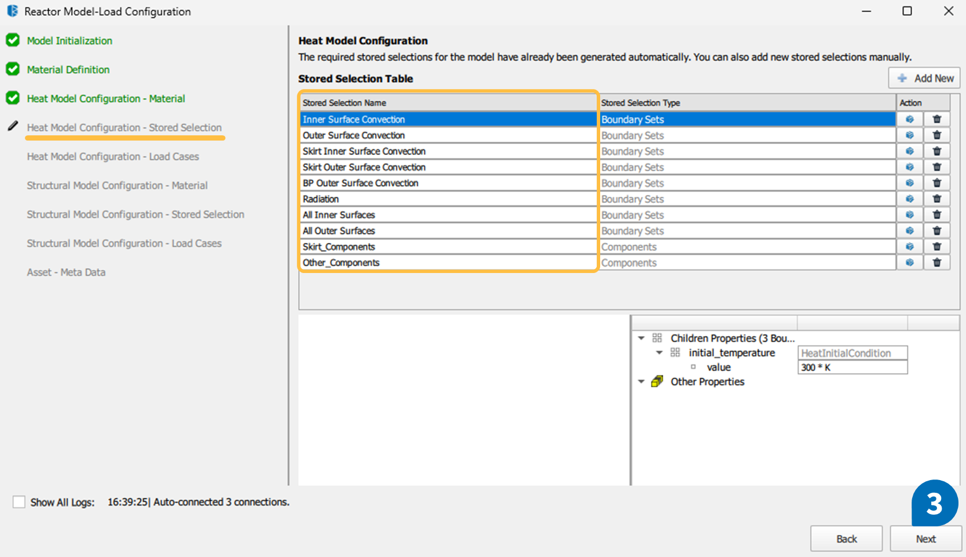Click the view icon for All Inner Surfaces row

[910, 215]
